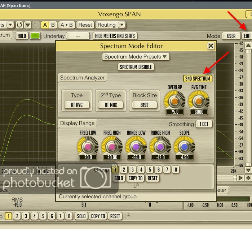Screen dimensions: 252x229
Task: Click the EDIT mode button
Action: (247, 36)
